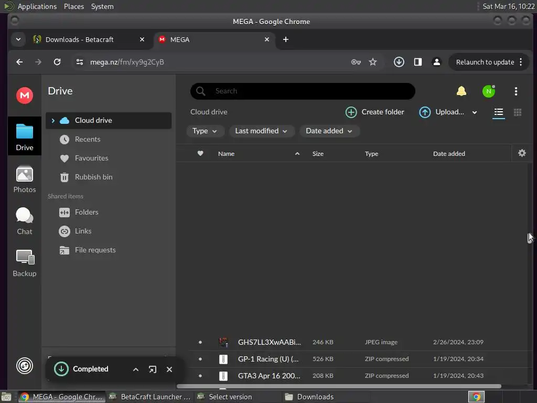
Task: Click the favourite heart column header
Action: click(200, 154)
